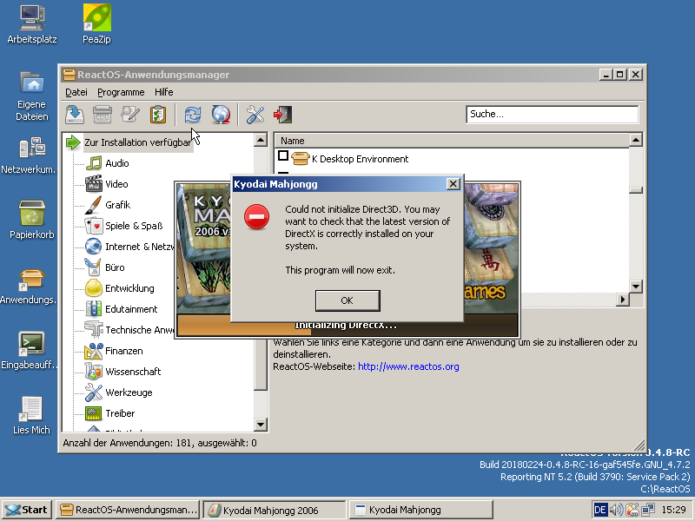Select the Spiele & Spaß category
This screenshot has height=521, width=695.
[124, 226]
